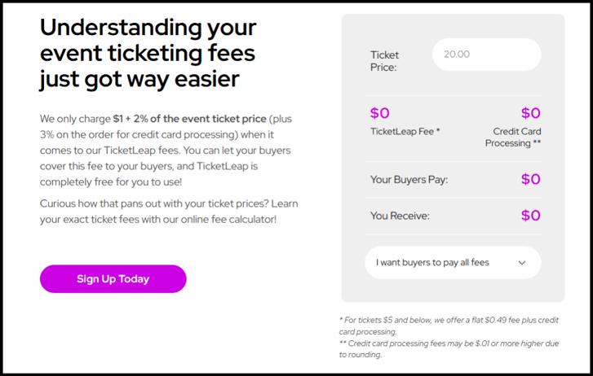Image resolution: width=593 pixels, height=376 pixels.
Task: Focus the Ticket Price input field
Action: [486, 55]
